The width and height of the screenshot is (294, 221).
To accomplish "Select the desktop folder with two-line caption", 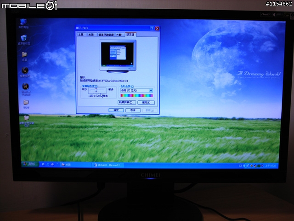I will pos(27,121).
